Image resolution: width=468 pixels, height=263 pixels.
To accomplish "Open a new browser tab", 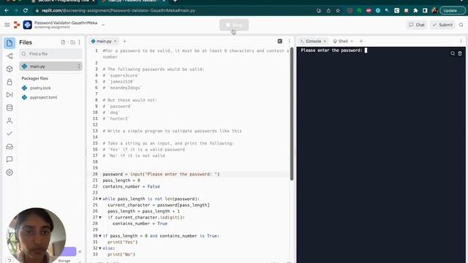I will click(x=175, y=1).
